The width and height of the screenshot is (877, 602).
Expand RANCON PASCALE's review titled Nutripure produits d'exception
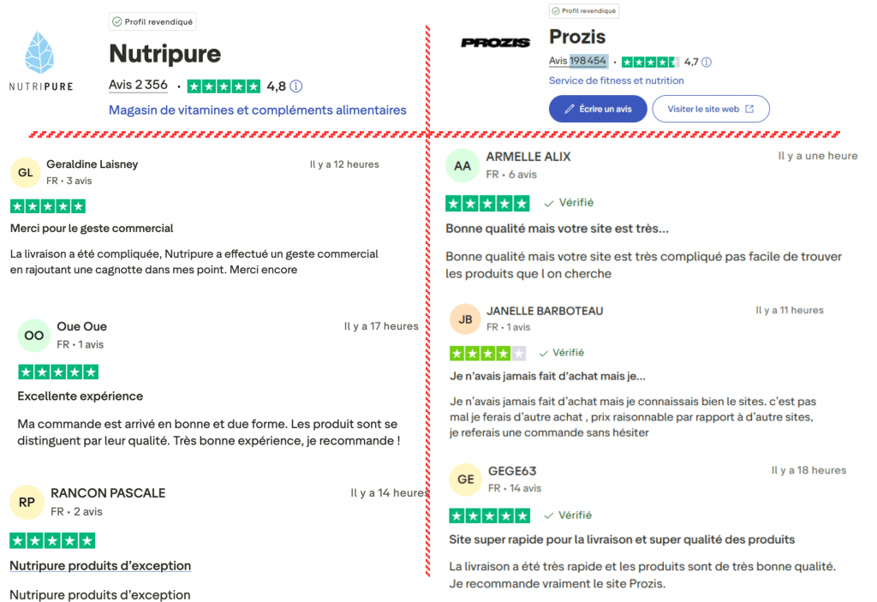click(99, 566)
